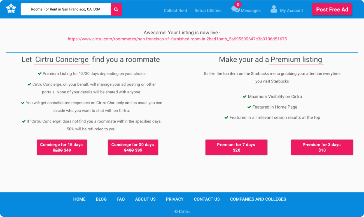Image resolution: width=364 pixels, height=217 pixels.
Task: Click the search location input field
Action: click(66, 9)
